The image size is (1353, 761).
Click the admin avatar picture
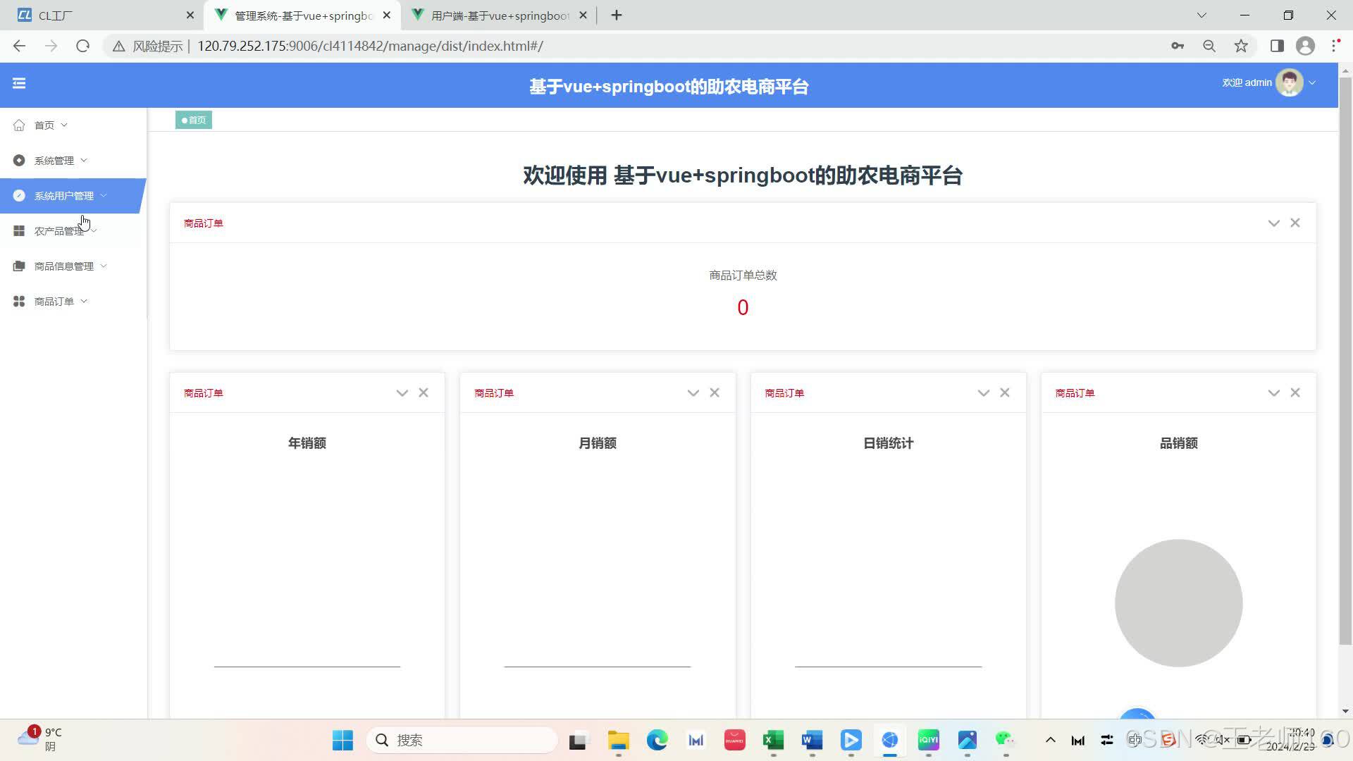tap(1289, 83)
